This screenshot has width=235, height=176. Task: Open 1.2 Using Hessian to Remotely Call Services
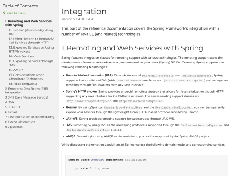point(31,41)
